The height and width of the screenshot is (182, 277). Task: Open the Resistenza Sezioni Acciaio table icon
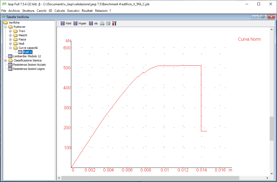(10, 65)
